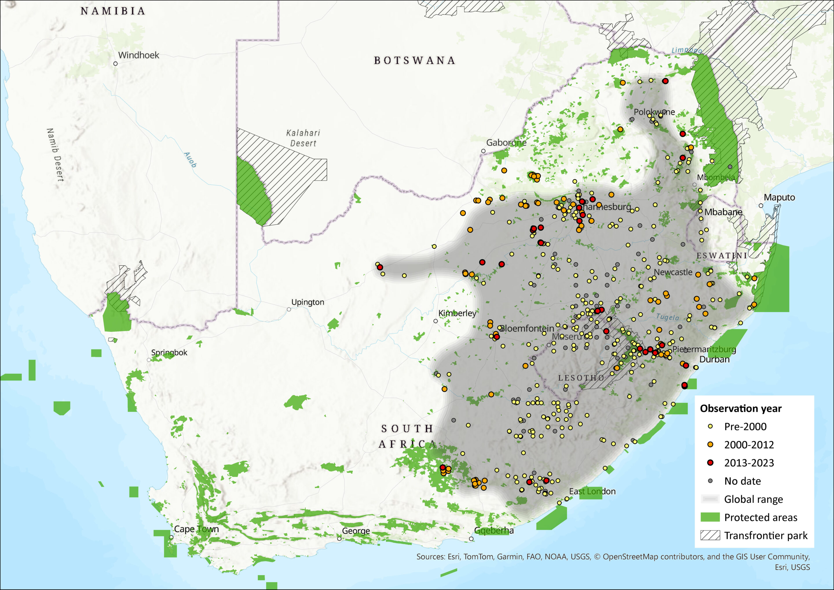Click the Windhoek city marker circle
Image resolution: width=834 pixels, height=590 pixels.
[x=116, y=64]
